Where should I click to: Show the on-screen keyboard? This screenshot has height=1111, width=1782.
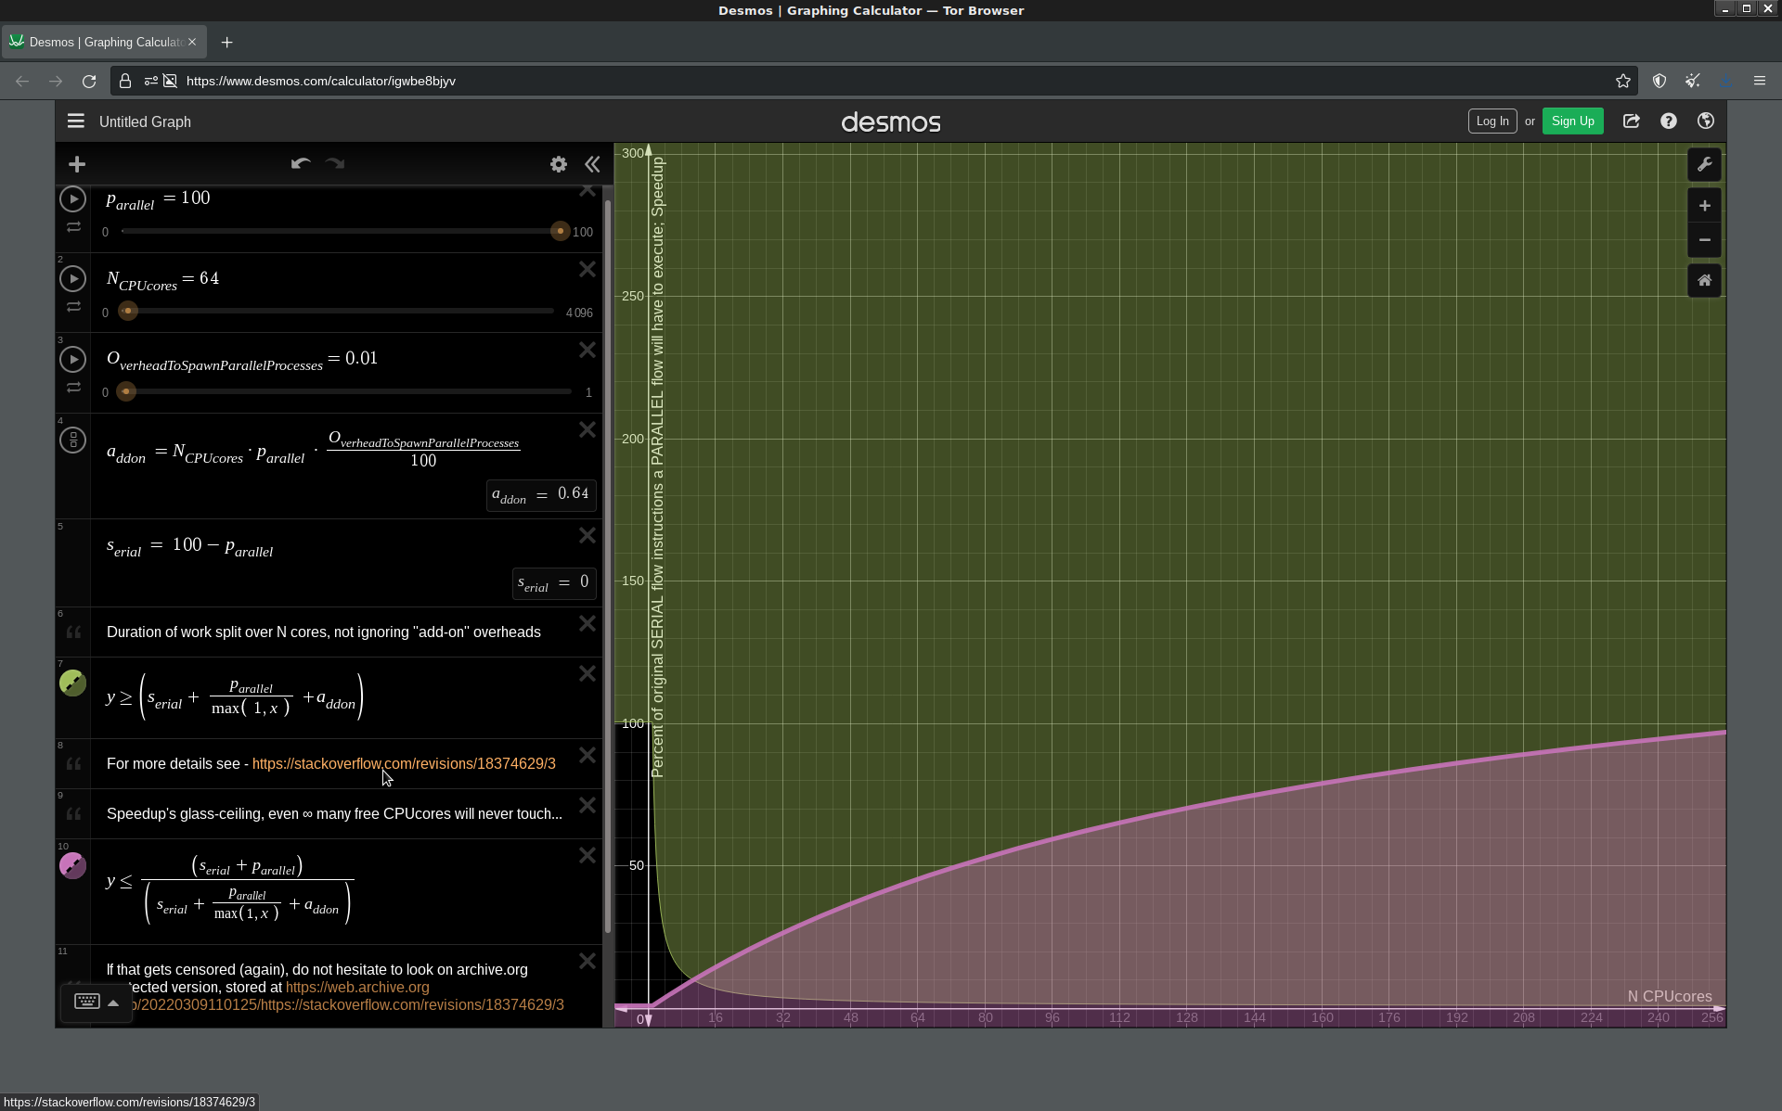[87, 1002]
